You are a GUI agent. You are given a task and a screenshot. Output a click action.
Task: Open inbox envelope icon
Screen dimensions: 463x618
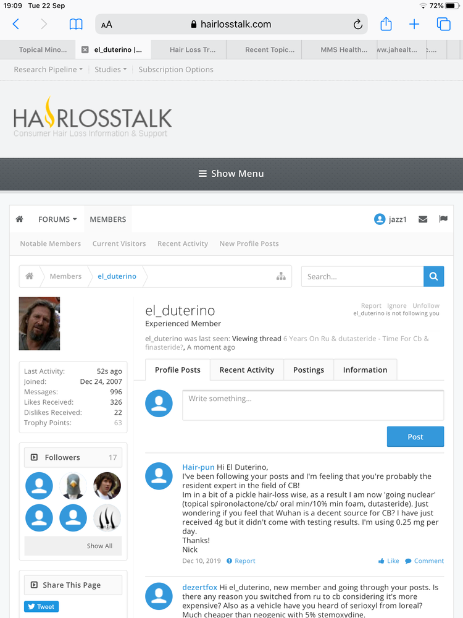pos(423,219)
